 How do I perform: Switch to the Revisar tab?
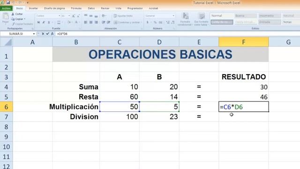click(x=105, y=8)
